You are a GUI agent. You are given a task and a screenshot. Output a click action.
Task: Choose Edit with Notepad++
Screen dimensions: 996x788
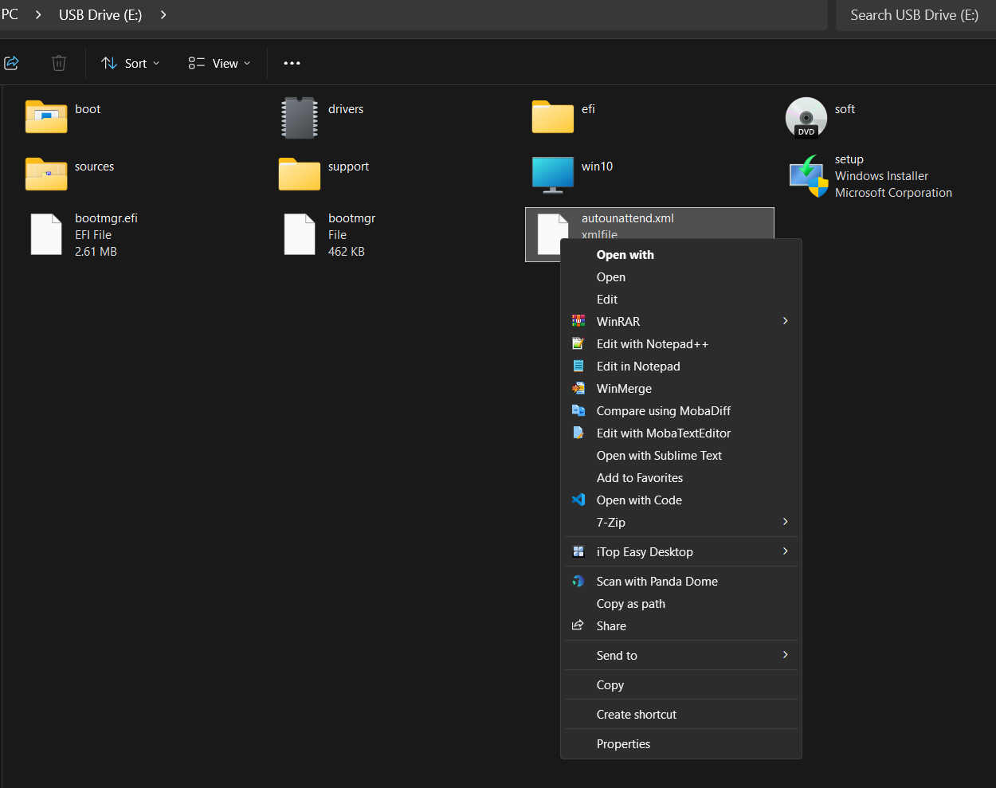[x=681, y=344]
